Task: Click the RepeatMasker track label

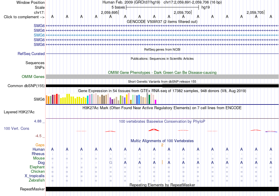Action: 32,189
